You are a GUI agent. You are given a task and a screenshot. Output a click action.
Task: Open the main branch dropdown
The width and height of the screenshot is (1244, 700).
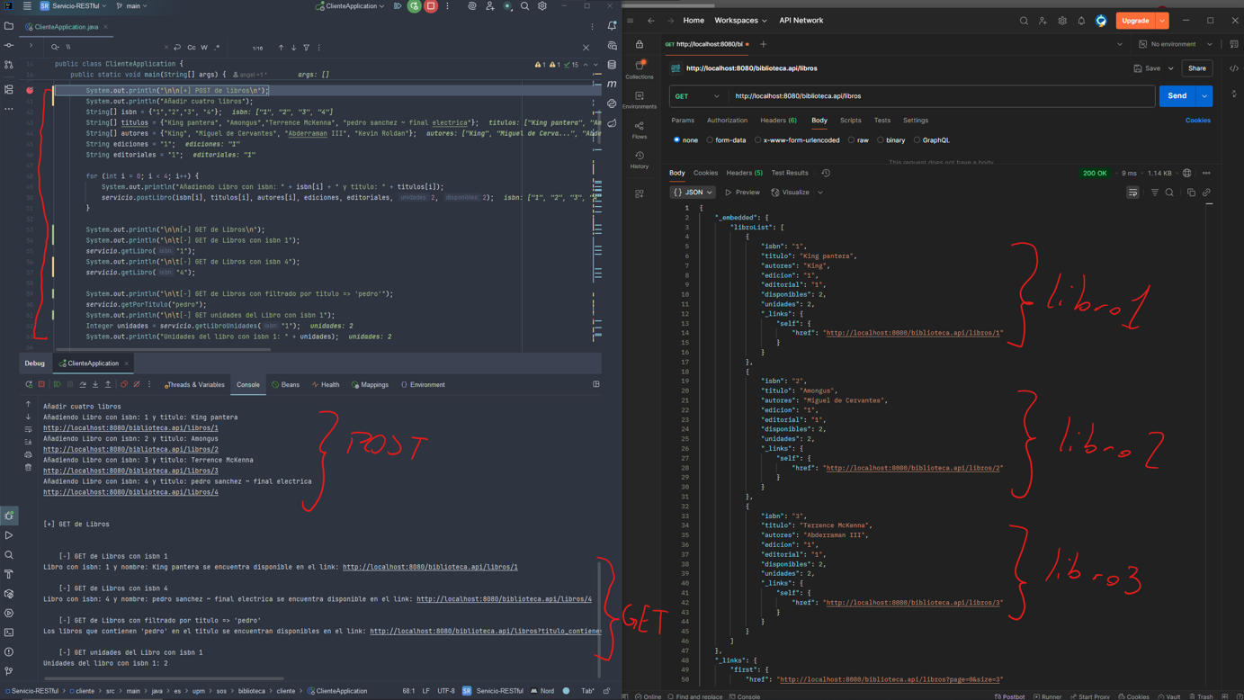tap(131, 6)
